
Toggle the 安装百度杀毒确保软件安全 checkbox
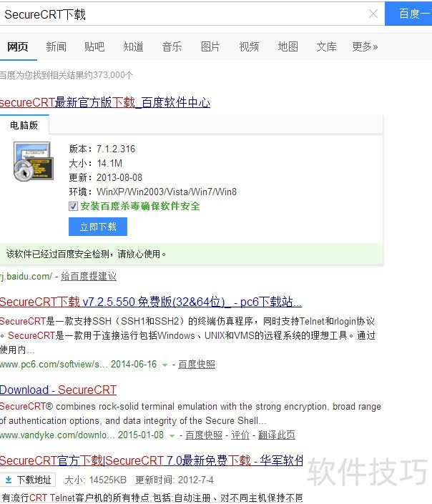tap(73, 206)
